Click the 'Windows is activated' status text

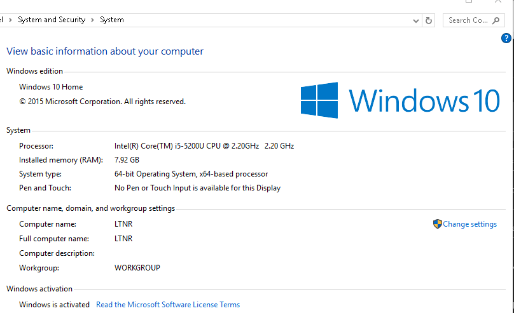[x=55, y=305]
